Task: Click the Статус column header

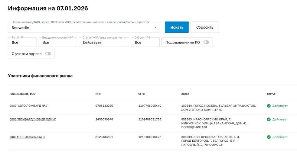Action: (x=271, y=94)
